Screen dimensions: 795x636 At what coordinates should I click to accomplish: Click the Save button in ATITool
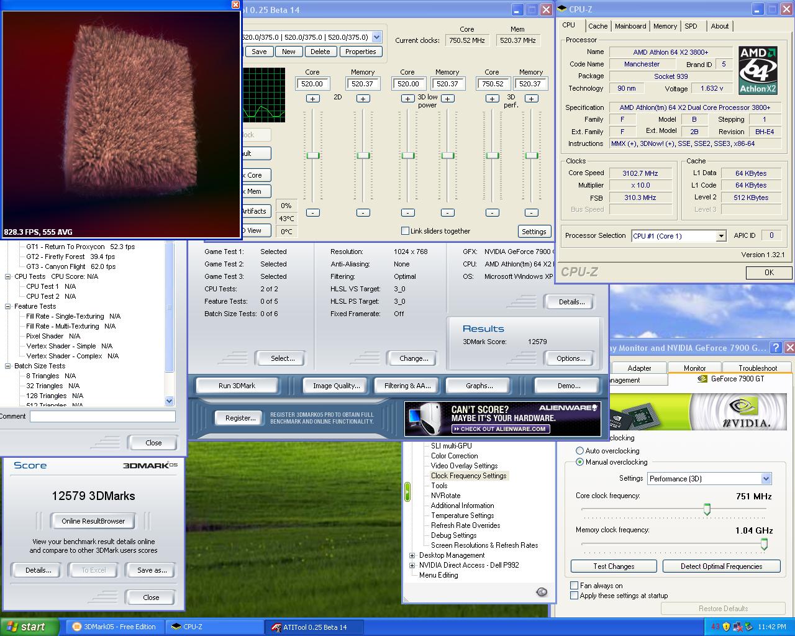(x=259, y=52)
